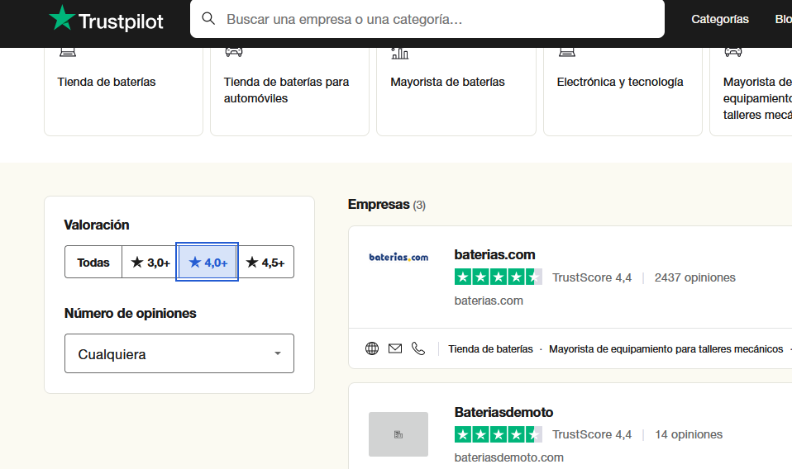
Task: Click the Trustpilot wordmark text
Action: tap(121, 21)
